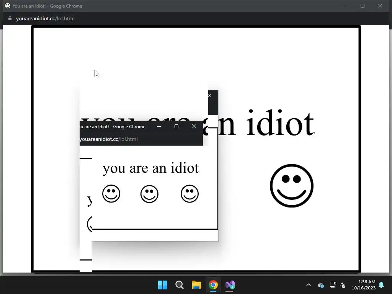Open Visual Studio from the taskbar
392x294 pixels.
pos(230,285)
